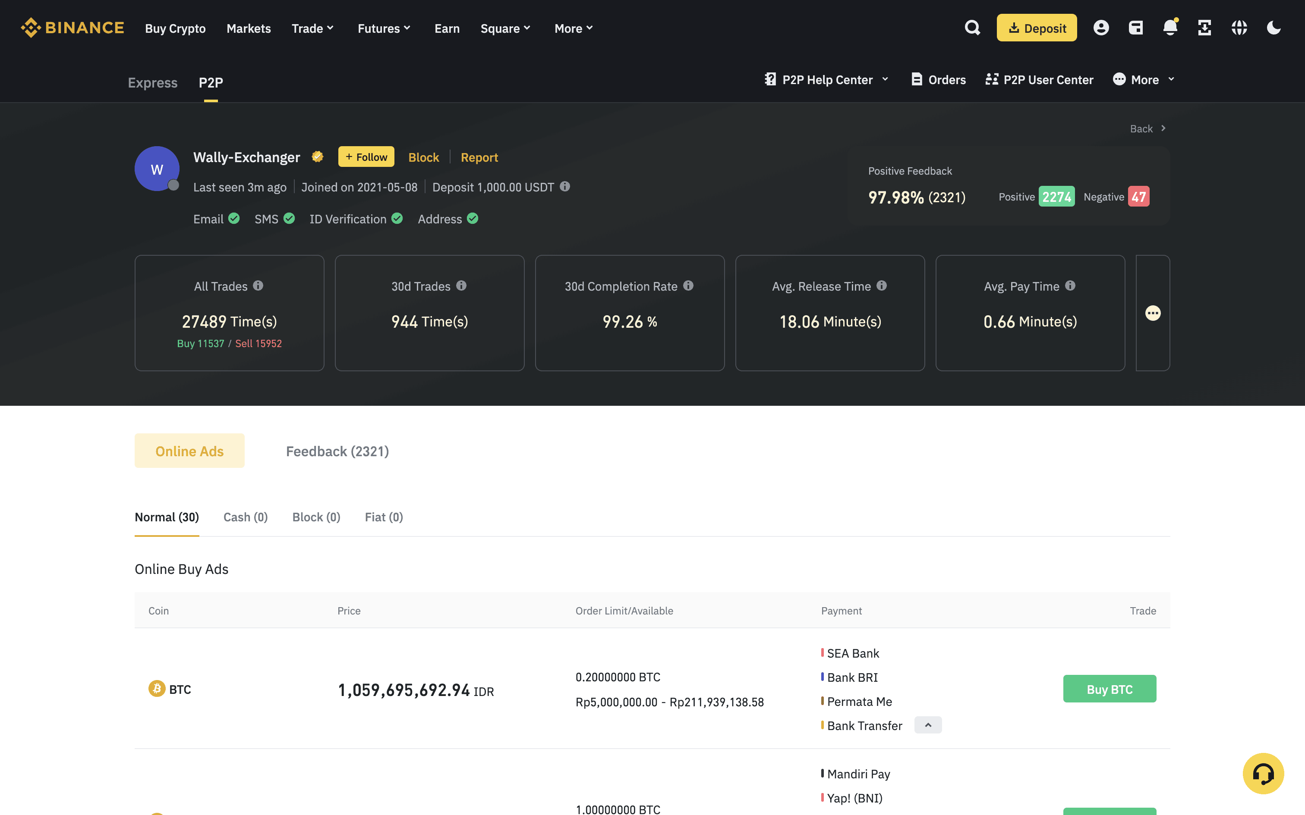Open the user profile account icon
Image resolution: width=1305 pixels, height=815 pixels.
click(1100, 28)
